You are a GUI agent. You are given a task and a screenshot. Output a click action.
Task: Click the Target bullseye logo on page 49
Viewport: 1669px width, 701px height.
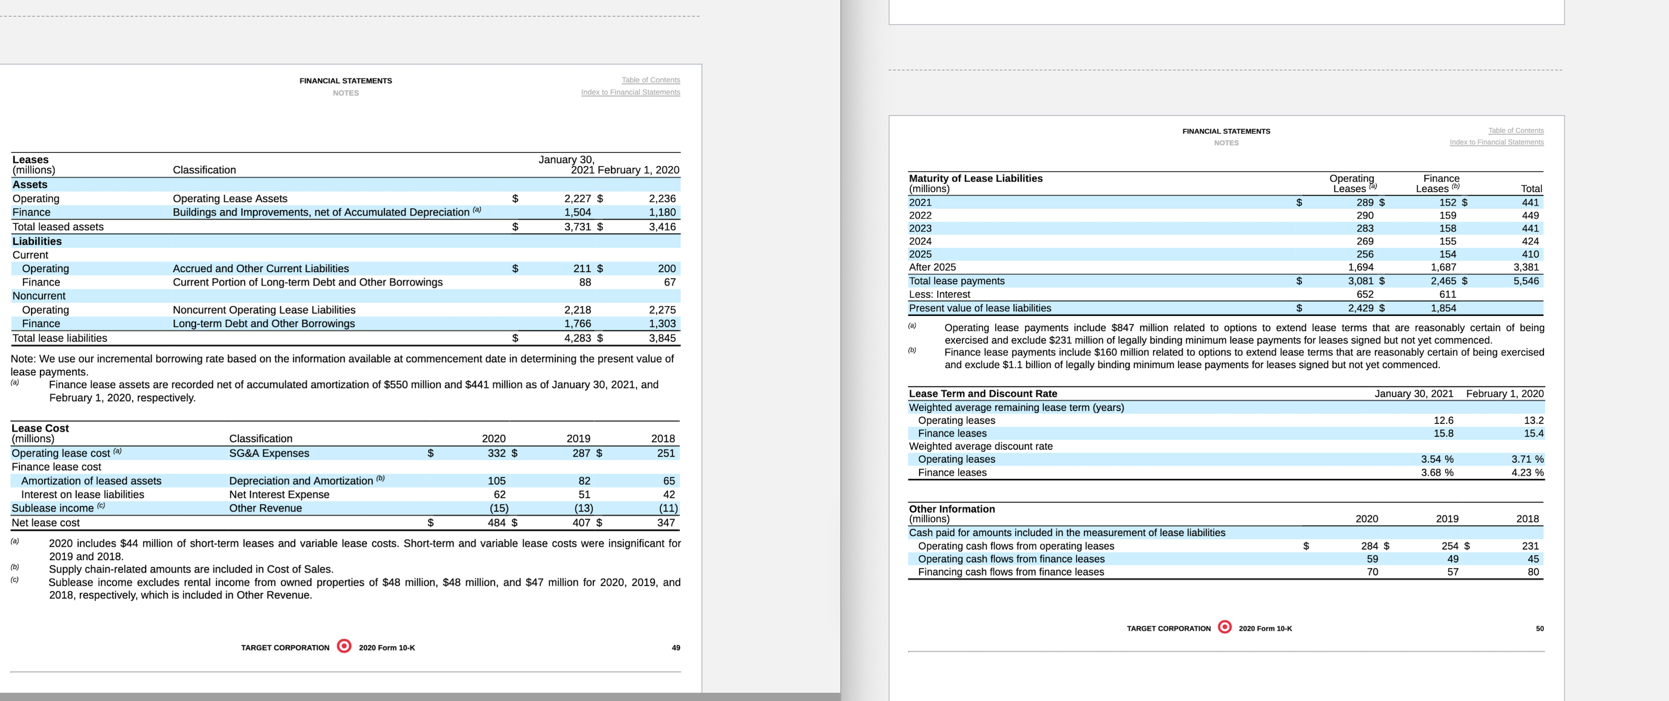[344, 647]
